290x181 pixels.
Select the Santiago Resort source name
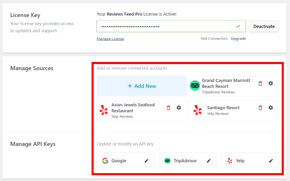223,108
